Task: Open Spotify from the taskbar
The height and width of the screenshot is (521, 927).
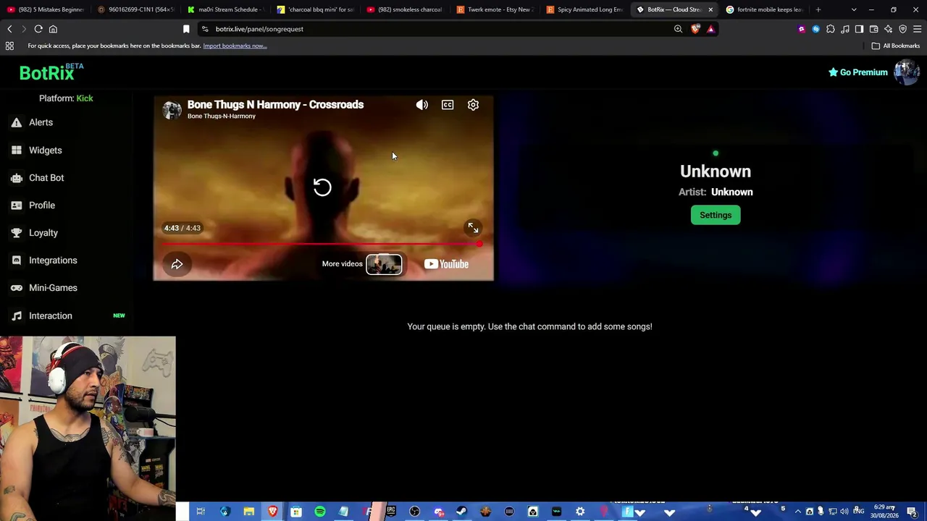Action: point(320,512)
